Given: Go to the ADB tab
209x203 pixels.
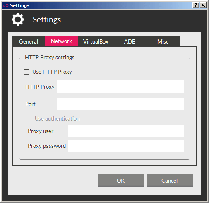Looking at the screenshot, I should coord(130,41).
